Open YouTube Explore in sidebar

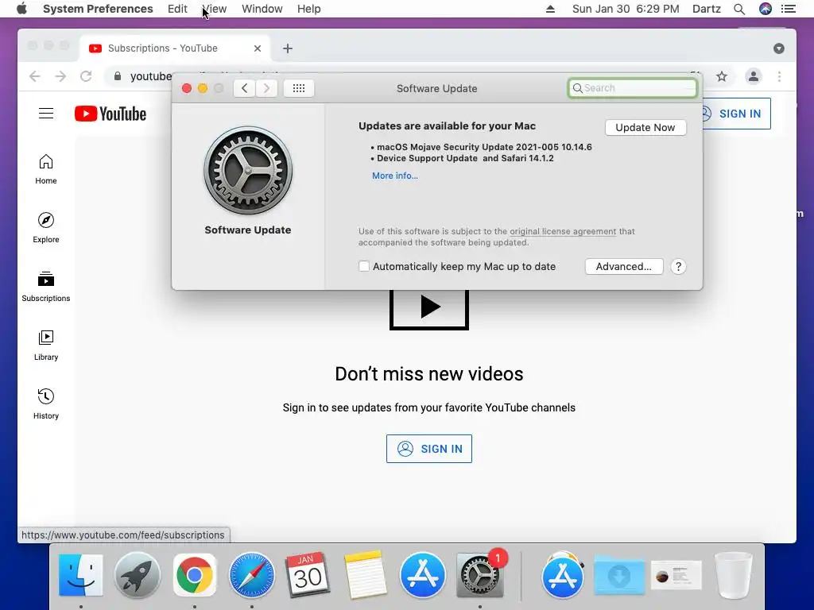tap(46, 228)
